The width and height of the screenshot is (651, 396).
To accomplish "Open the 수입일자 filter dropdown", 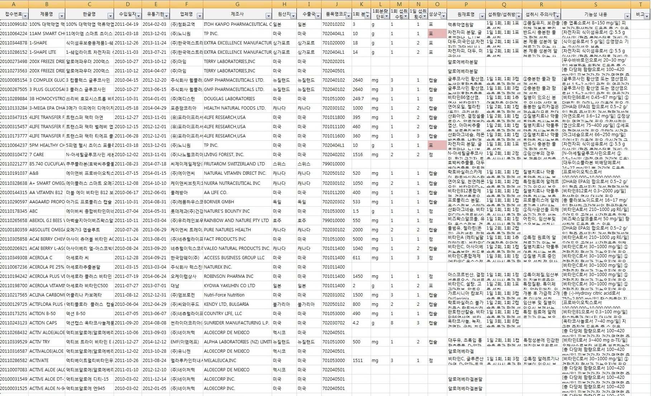I will click(x=138, y=16).
